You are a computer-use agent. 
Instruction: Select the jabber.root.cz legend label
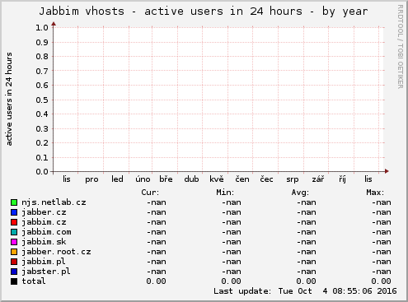tap(56, 252)
